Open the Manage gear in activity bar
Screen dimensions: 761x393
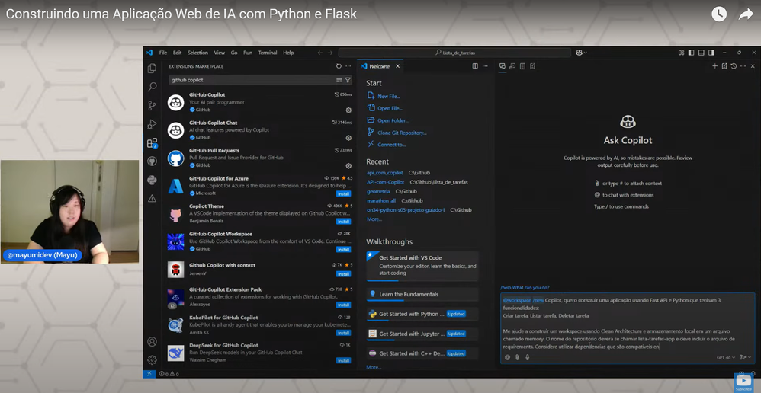152,360
